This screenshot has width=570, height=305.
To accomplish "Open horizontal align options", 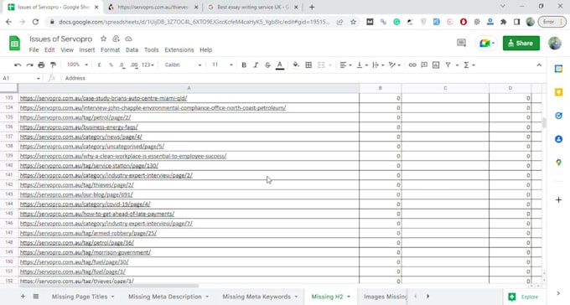I will click(345, 65).
